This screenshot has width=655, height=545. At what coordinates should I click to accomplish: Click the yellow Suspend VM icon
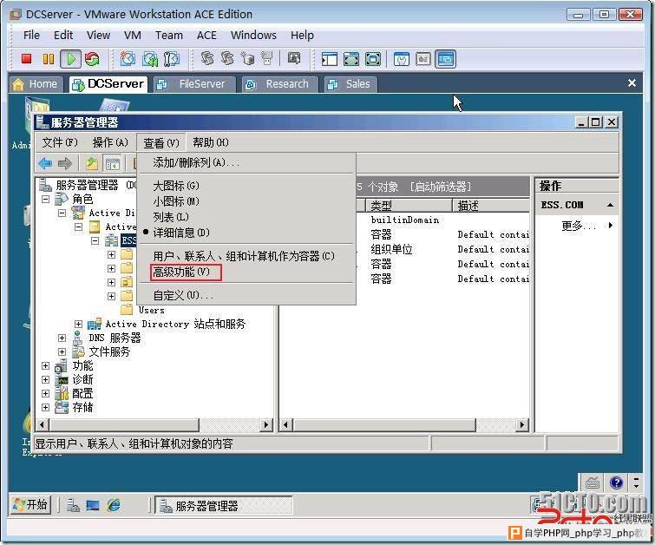49,59
